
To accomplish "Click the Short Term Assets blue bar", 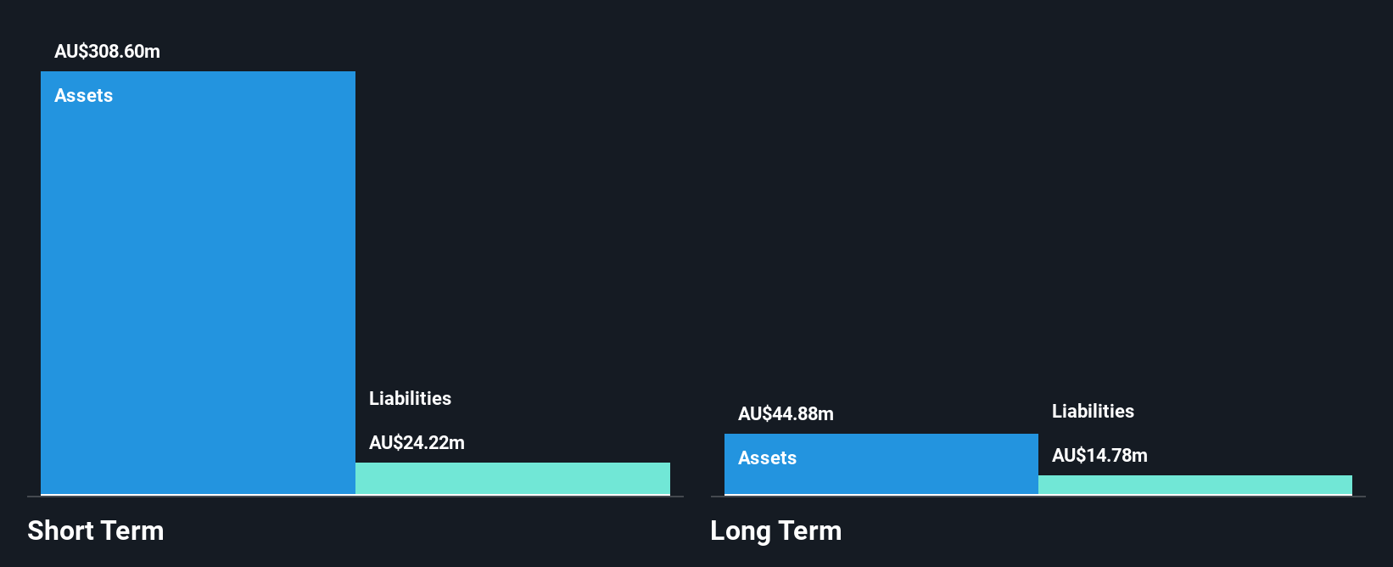I will pyautogui.click(x=198, y=283).
